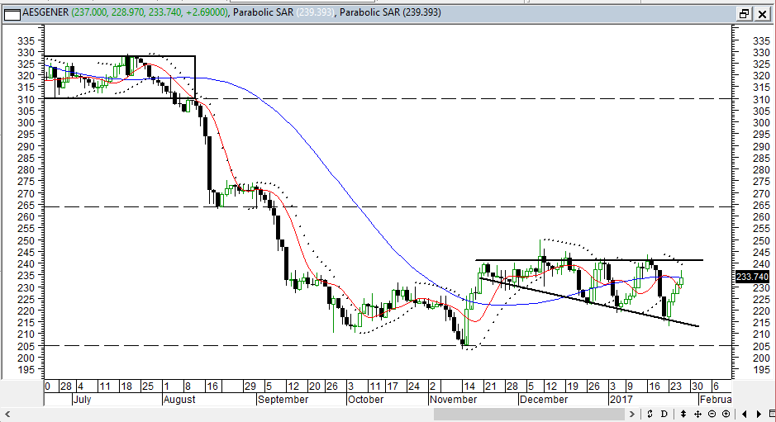Click the 'July' month label on time axis
Image resolution: width=776 pixels, height=422 pixels.
[82, 399]
